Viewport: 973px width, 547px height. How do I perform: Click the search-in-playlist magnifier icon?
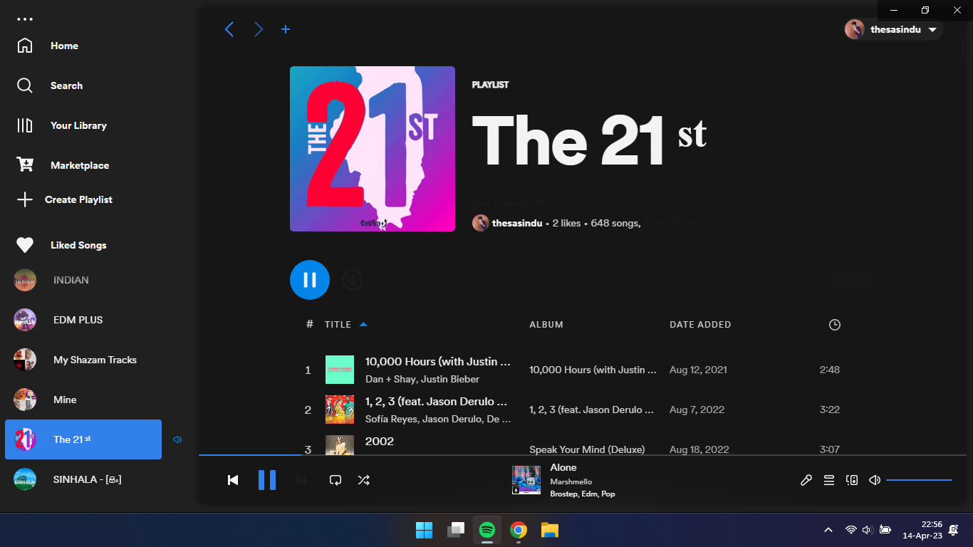click(x=807, y=281)
